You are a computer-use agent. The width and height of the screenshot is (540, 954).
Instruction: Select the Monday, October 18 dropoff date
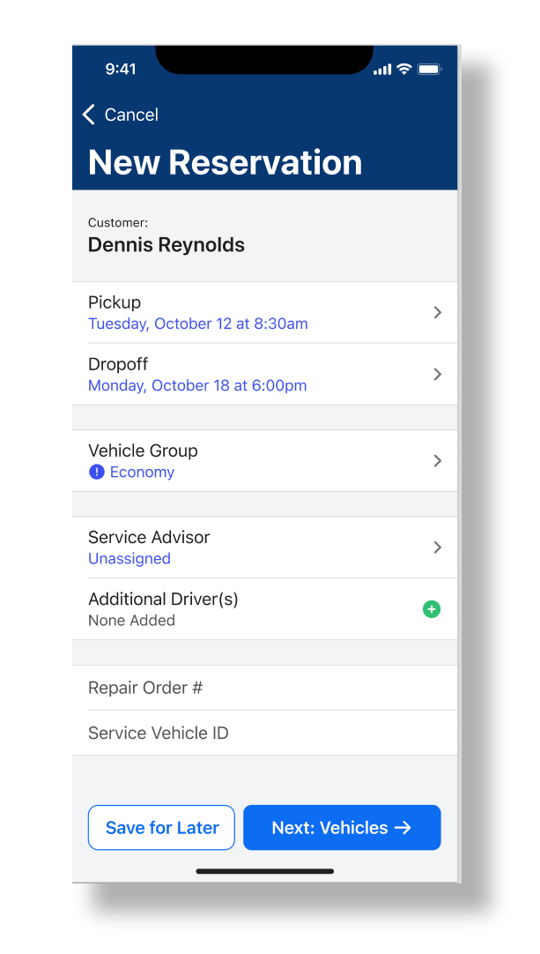[x=197, y=385]
